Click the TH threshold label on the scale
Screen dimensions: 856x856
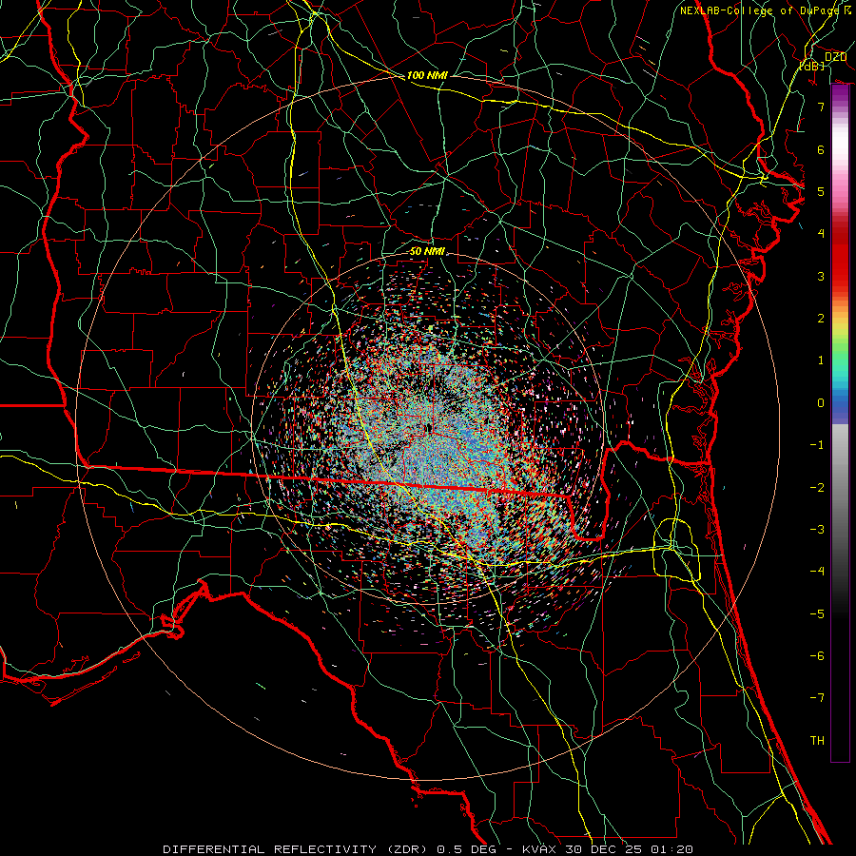tap(817, 740)
